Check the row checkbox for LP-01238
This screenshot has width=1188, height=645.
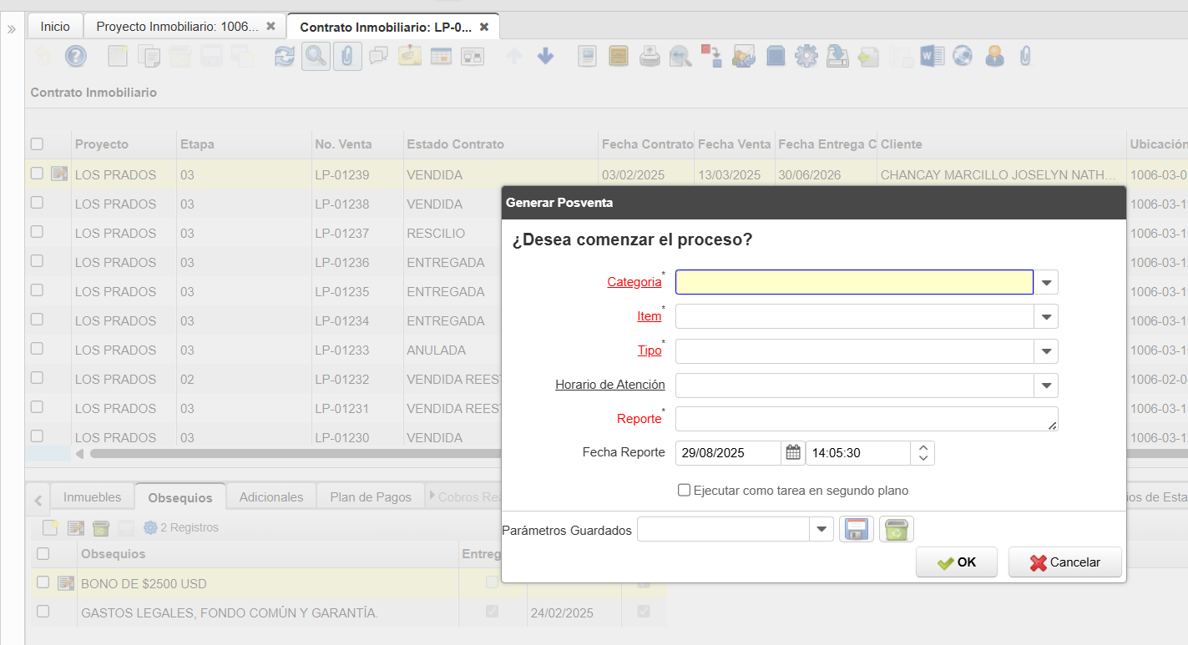coord(37,203)
